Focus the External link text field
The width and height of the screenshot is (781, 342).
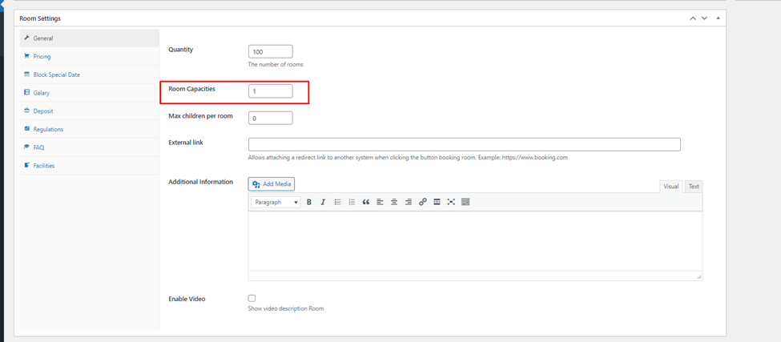pyautogui.click(x=464, y=145)
